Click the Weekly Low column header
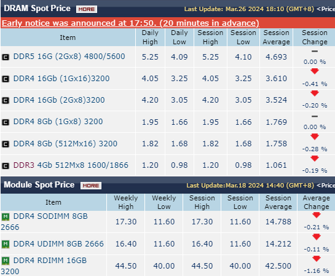 tap(164, 202)
